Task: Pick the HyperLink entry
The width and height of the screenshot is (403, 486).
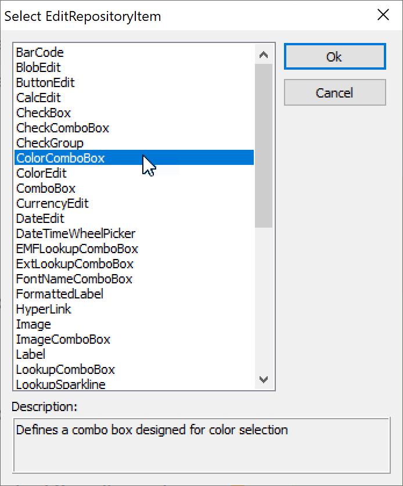Action: [x=44, y=309]
